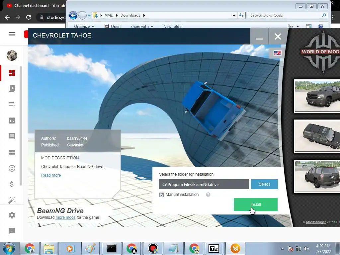Click the help icon beside Manual installation
Viewport: 340px width, 255px height.
click(208, 195)
